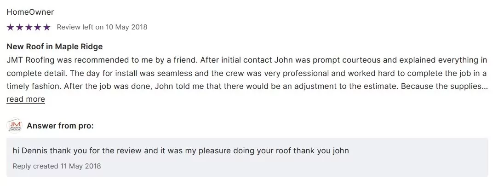
Task: Click the 'Review left on 10 May 2018' date
Action: coord(102,27)
